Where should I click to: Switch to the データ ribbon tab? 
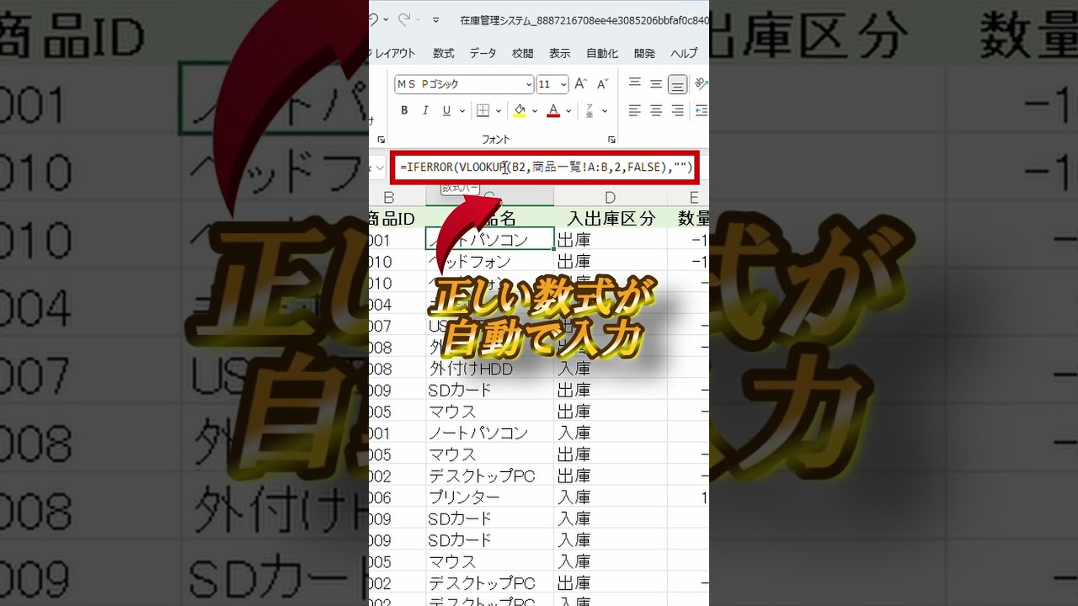[x=483, y=53]
